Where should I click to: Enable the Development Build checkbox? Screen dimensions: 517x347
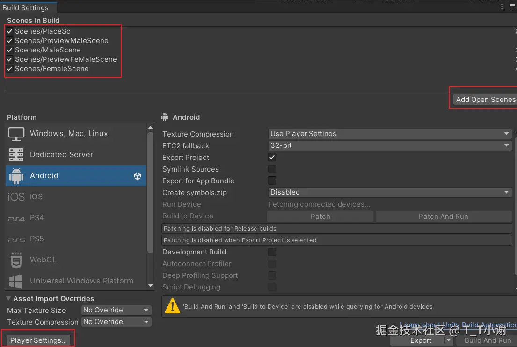[x=272, y=252]
